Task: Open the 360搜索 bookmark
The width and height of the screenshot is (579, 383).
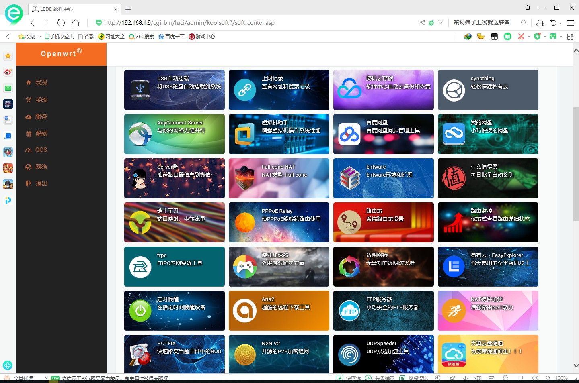Action: click(142, 37)
